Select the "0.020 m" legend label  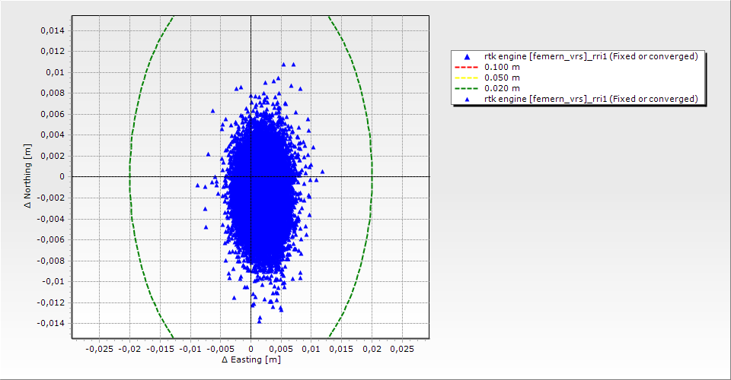502,88
